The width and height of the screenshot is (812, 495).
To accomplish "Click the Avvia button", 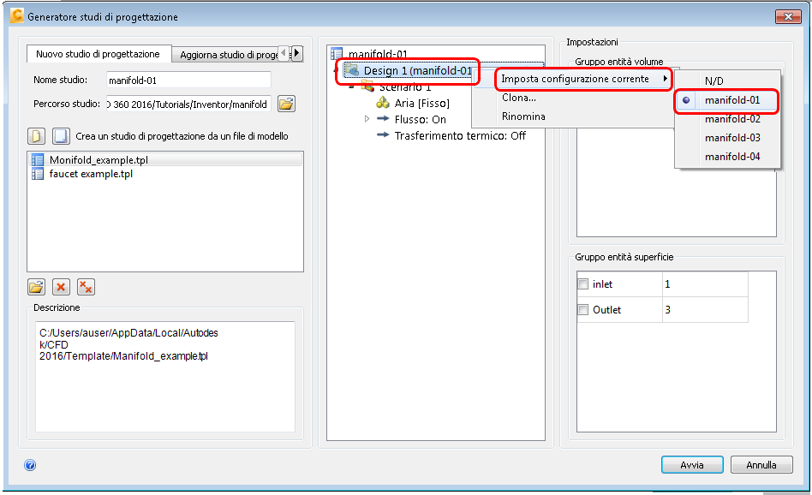I will tap(692, 465).
